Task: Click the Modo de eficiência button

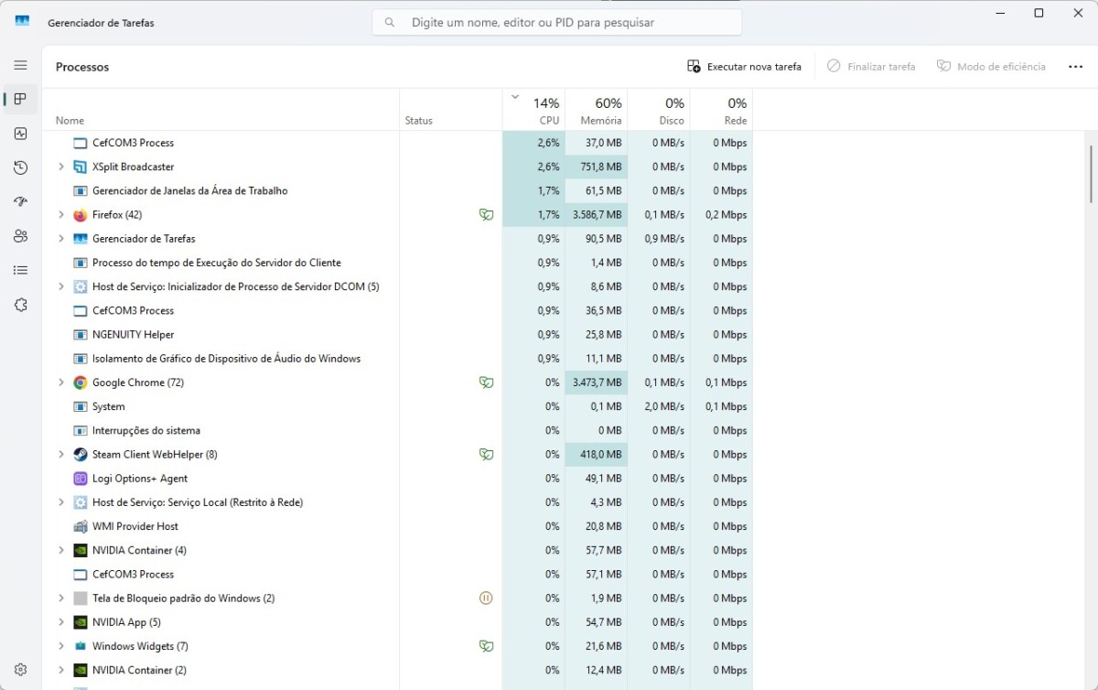Action: tap(992, 66)
